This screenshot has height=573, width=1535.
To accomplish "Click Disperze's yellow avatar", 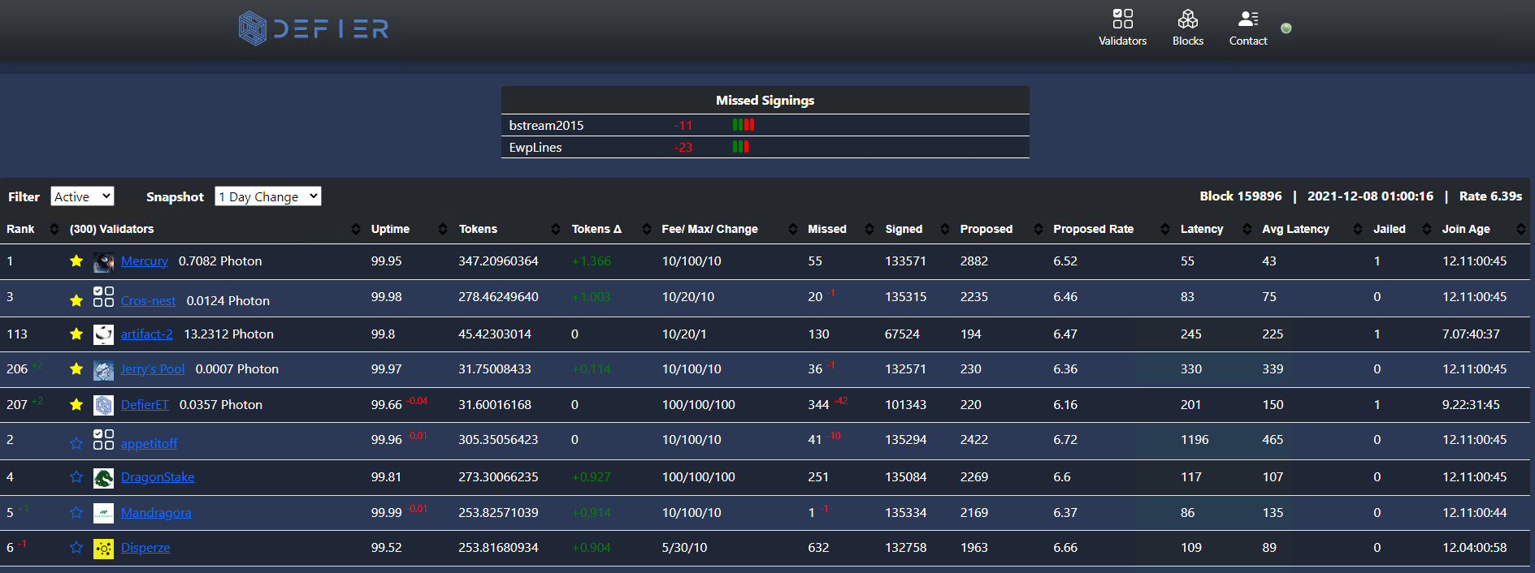I will pos(103,549).
